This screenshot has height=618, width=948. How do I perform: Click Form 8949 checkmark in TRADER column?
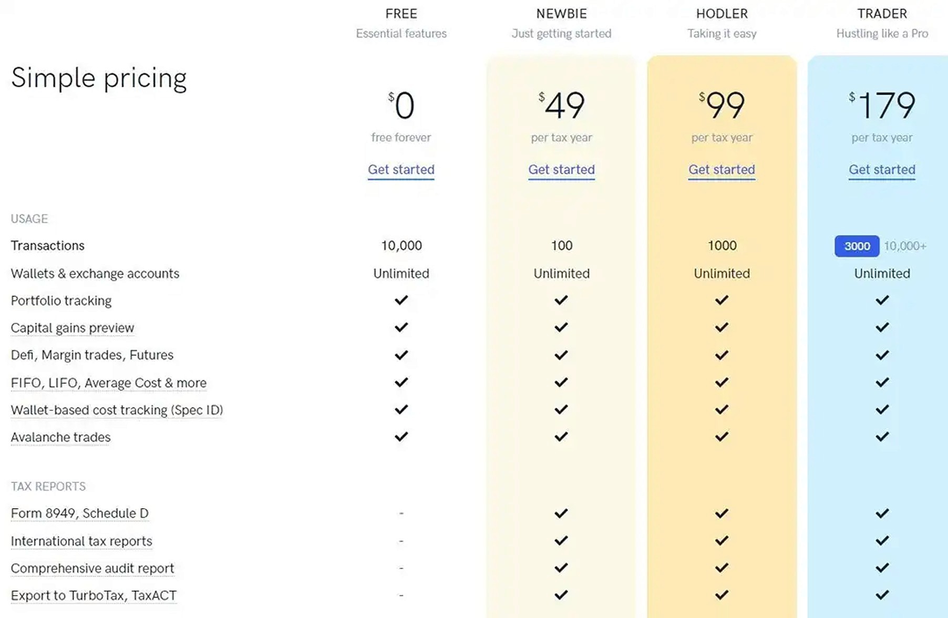[x=882, y=513]
